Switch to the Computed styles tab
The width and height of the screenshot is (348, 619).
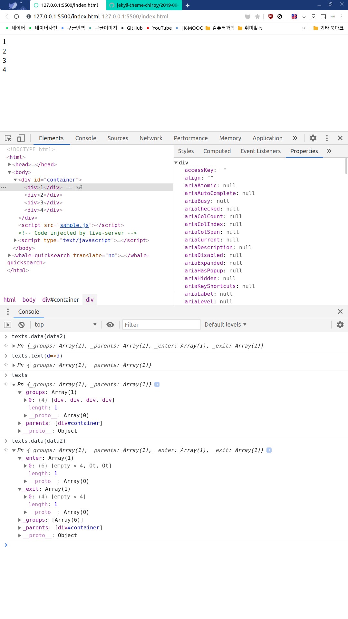[x=217, y=151]
